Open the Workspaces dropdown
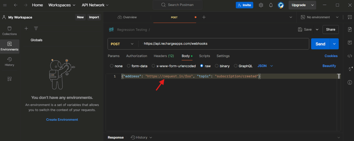 point(63,5)
